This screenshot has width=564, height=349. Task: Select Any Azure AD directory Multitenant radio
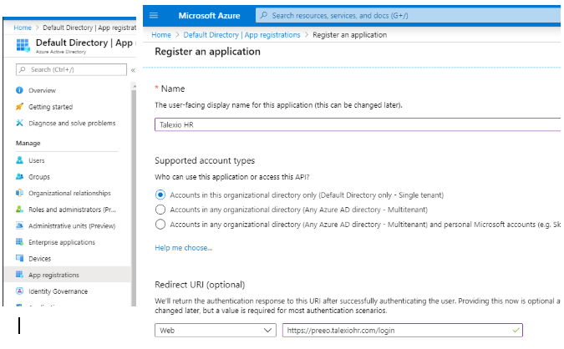point(160,210)
